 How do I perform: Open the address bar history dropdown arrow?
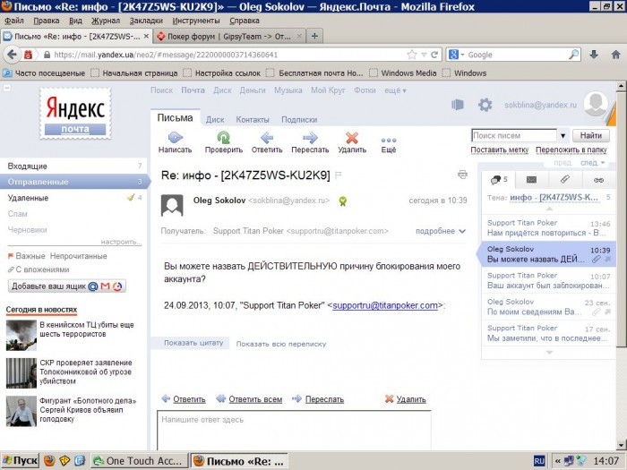click(x=424, y=55)
